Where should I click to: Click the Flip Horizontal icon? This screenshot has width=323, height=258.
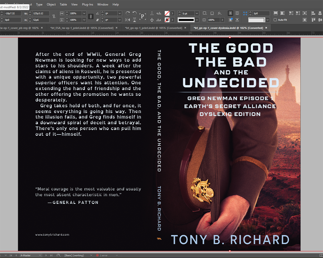coord(128,20)
